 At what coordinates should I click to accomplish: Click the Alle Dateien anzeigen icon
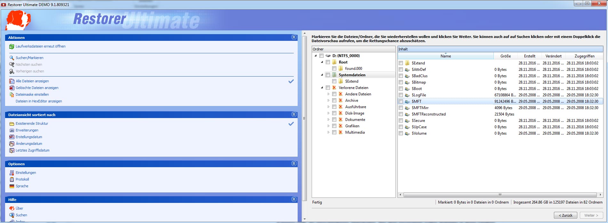tap(12, 81)
